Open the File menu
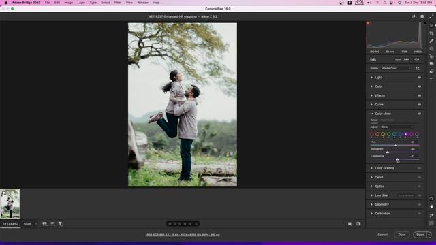The height and width of the screenshot is (245, 436). [47, 3]
